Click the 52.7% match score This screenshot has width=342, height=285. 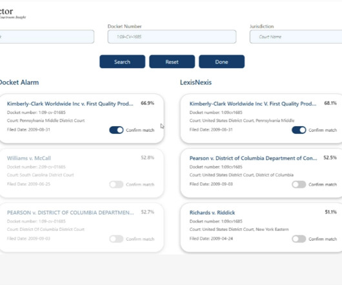tap(147, 212)
